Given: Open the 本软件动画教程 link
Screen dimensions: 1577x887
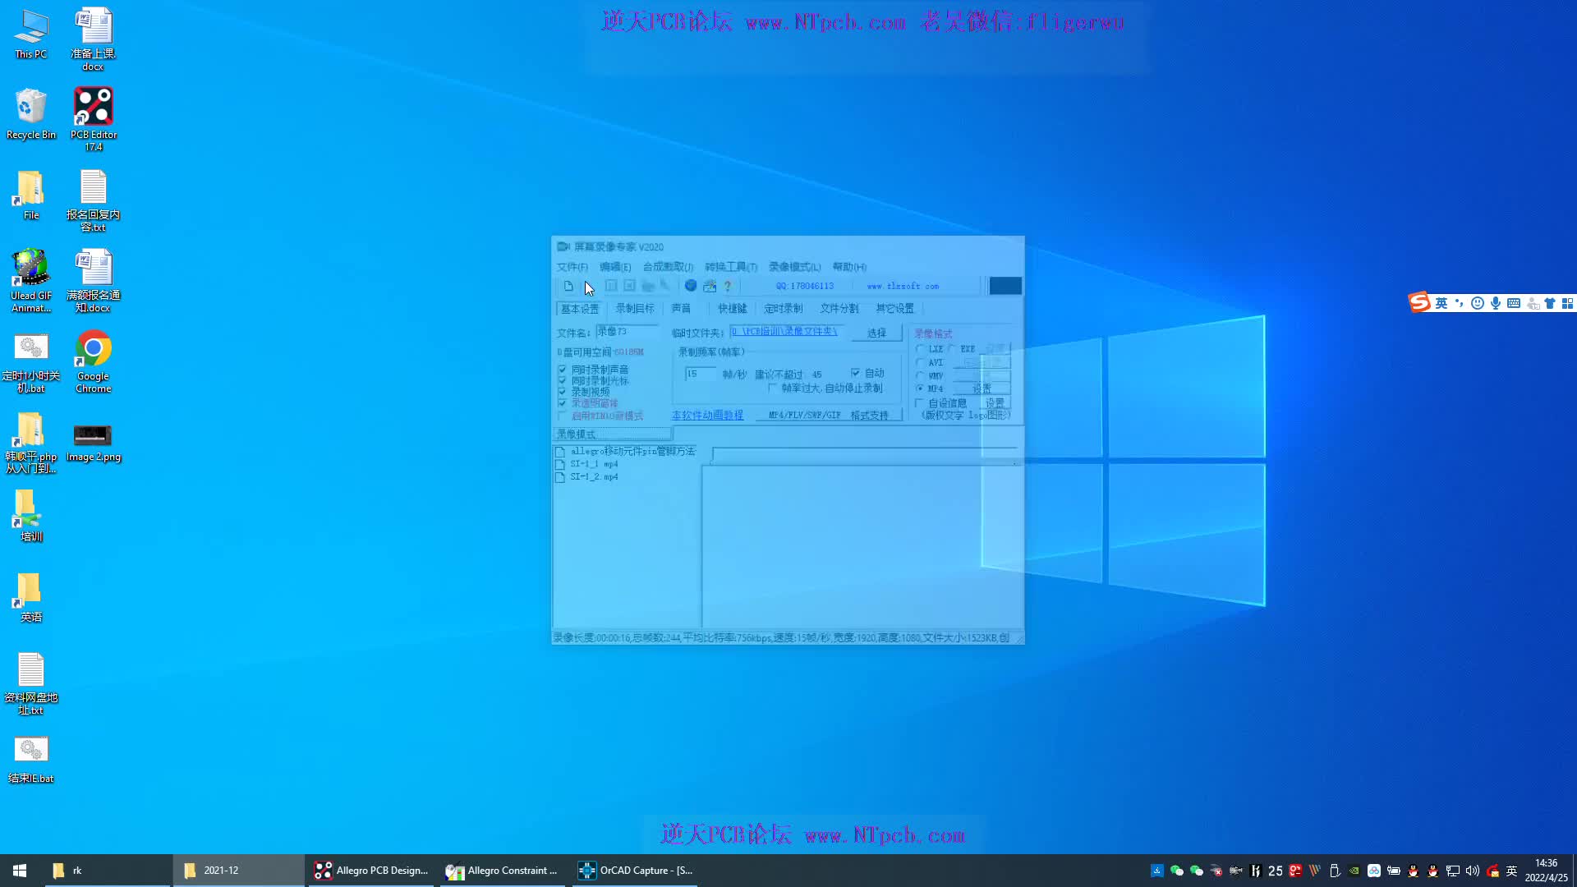Looking at the screenshot, I should (707, 416).
